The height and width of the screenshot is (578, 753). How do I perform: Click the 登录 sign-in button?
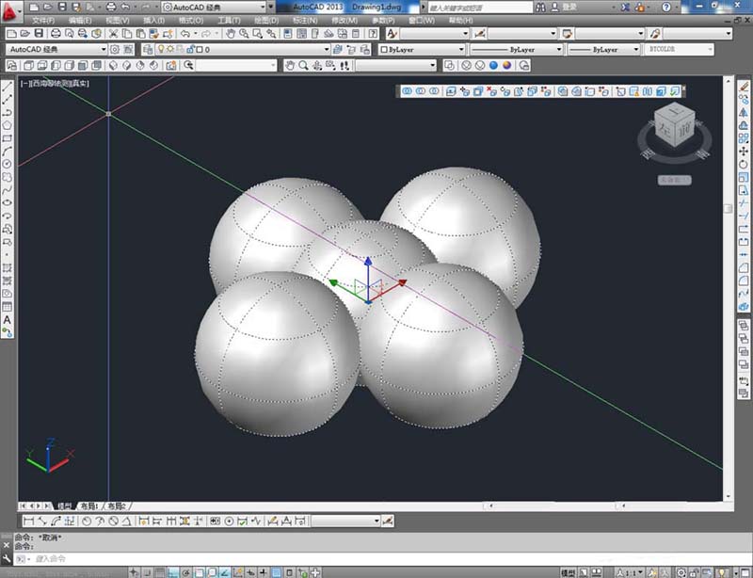[569, 8]
